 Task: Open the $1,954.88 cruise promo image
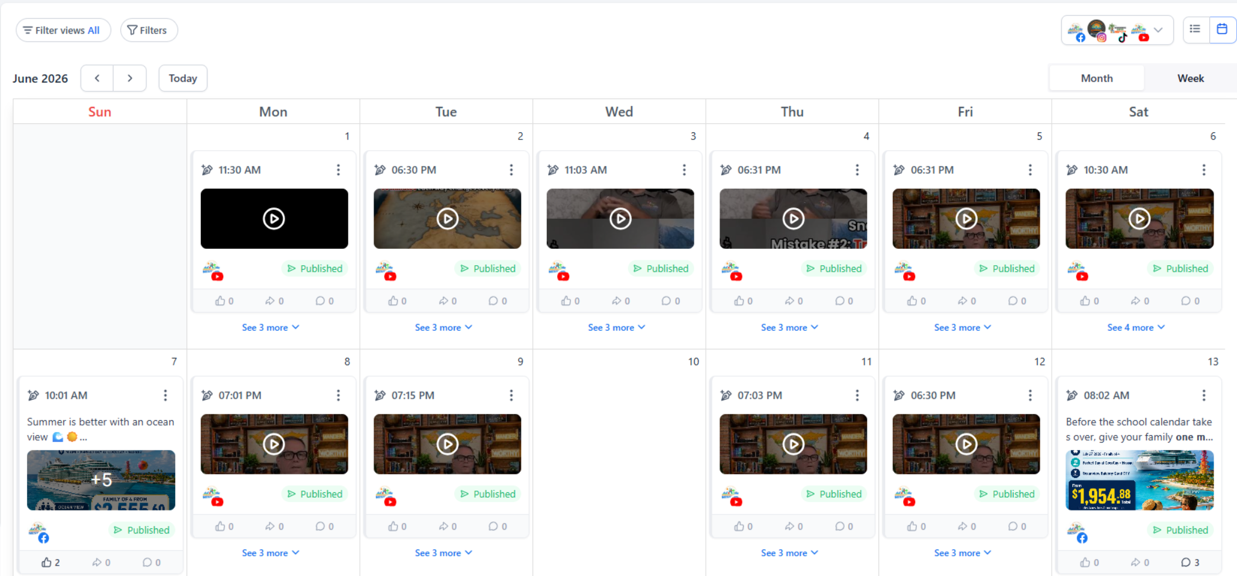coord(1140,480)
